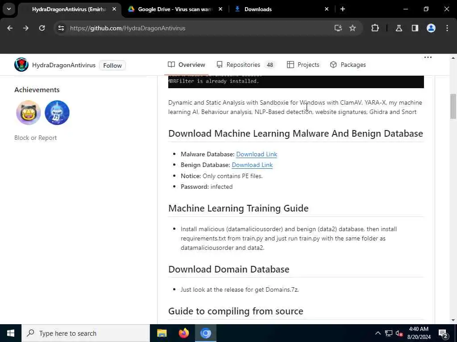The width and height of the screenshot is (457, 342).
Task: Switch to the Downloads browser tab
Action: click(258, 9)
